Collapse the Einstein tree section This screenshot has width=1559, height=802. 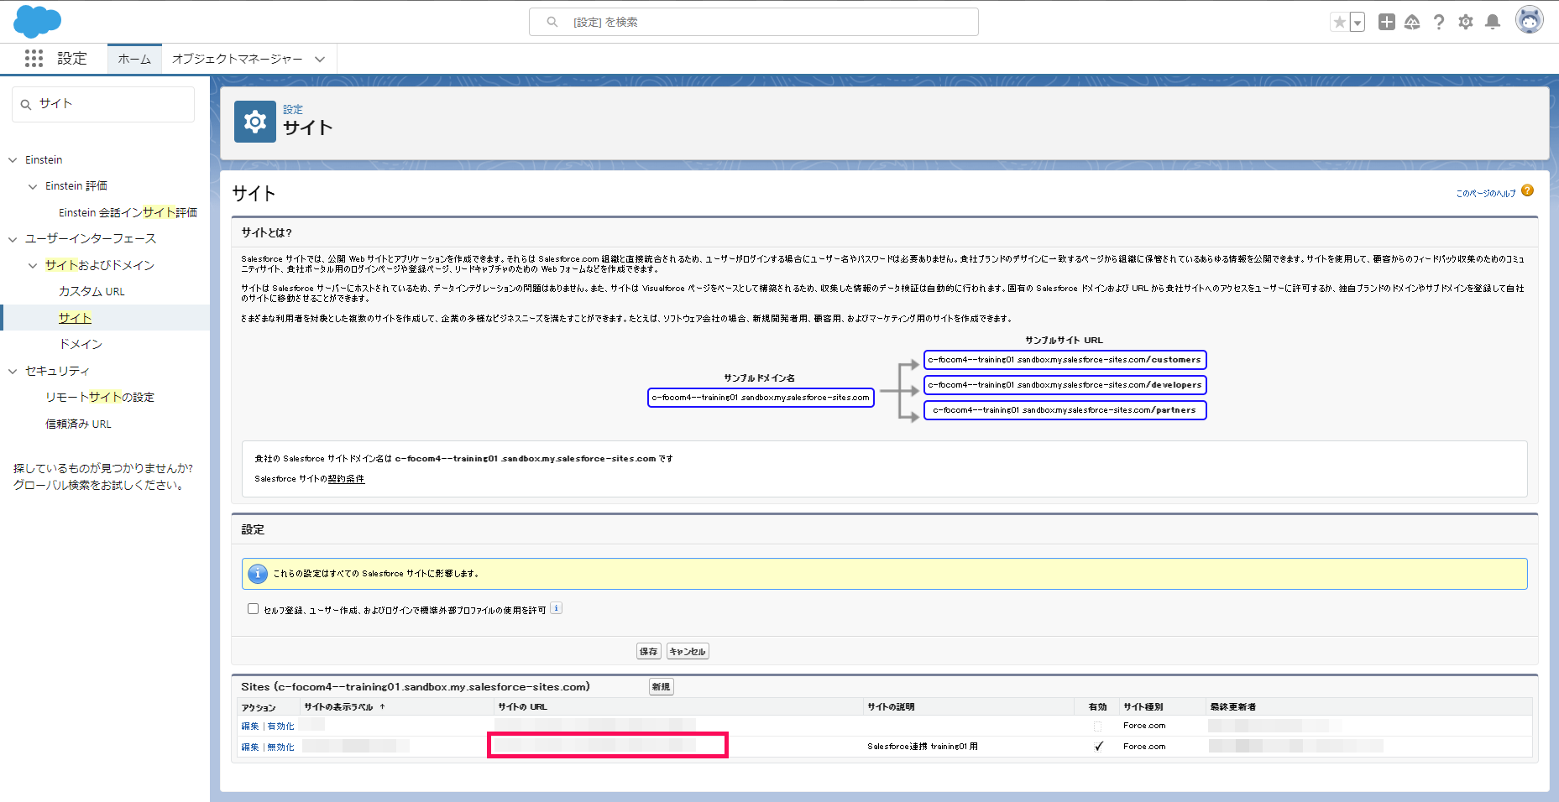click(13, 159)
